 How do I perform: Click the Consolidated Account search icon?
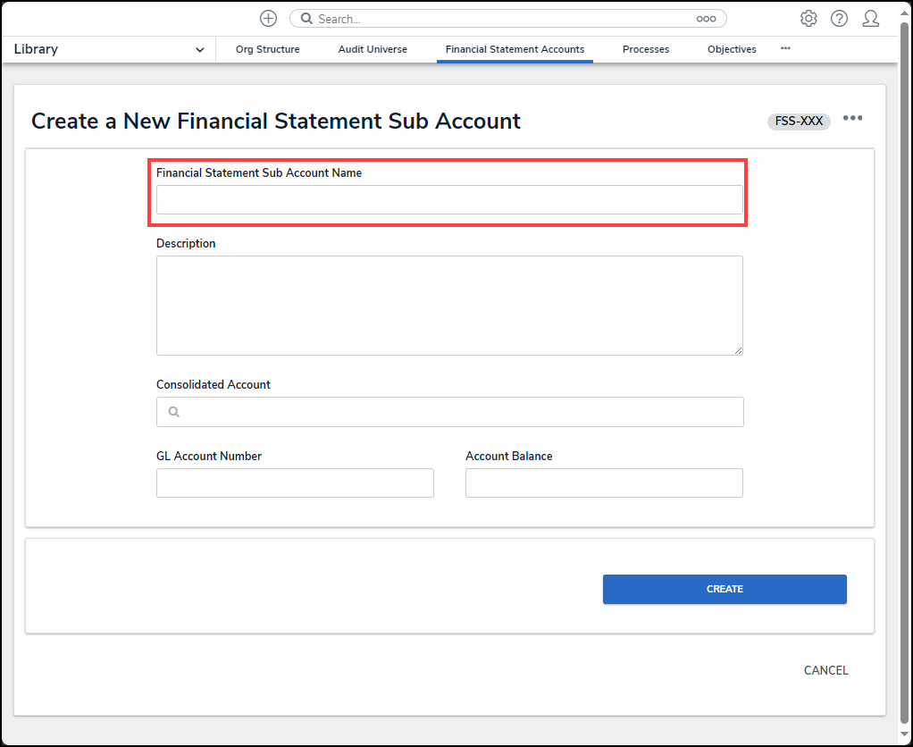click(173, 412)
